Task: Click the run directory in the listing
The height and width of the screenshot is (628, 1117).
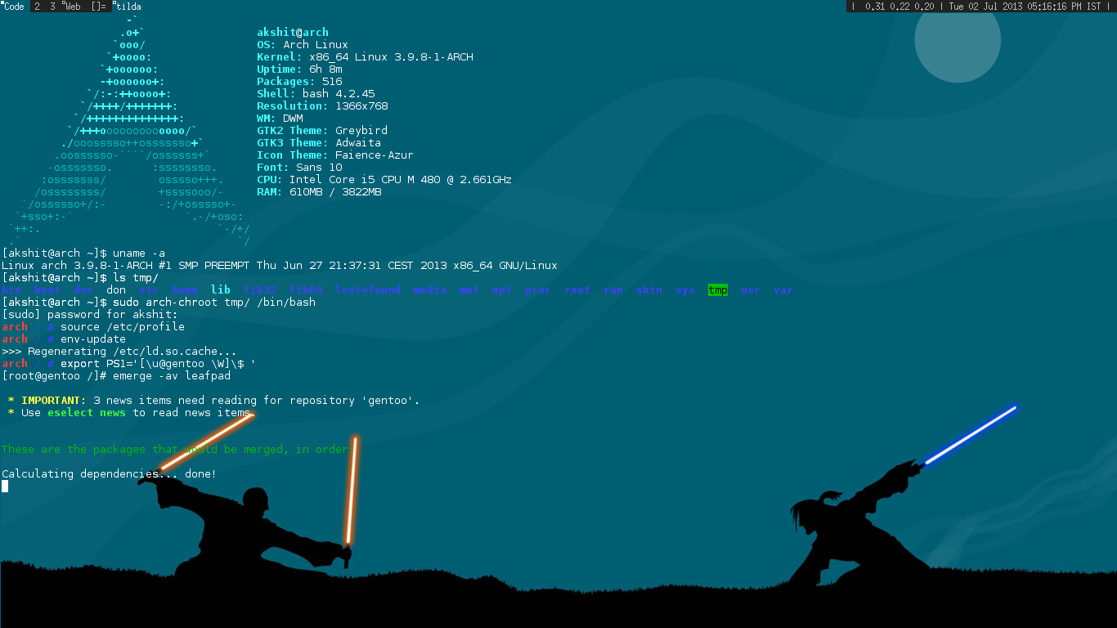Action: coord(613,290)
